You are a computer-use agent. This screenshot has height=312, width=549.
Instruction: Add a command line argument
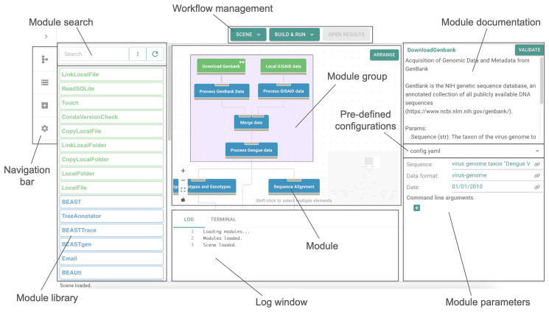click(416, 208)
